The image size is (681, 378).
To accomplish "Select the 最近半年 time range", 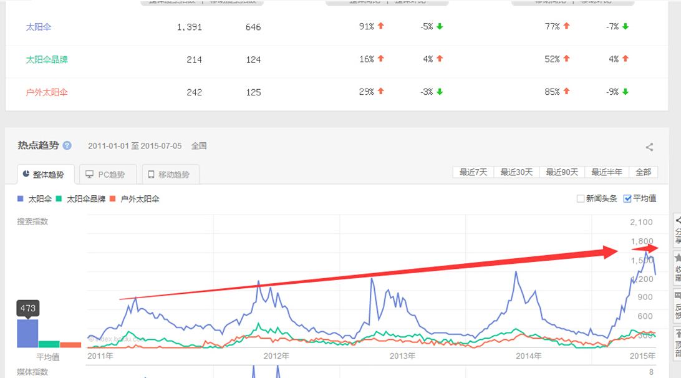I will tap(607, 172).
